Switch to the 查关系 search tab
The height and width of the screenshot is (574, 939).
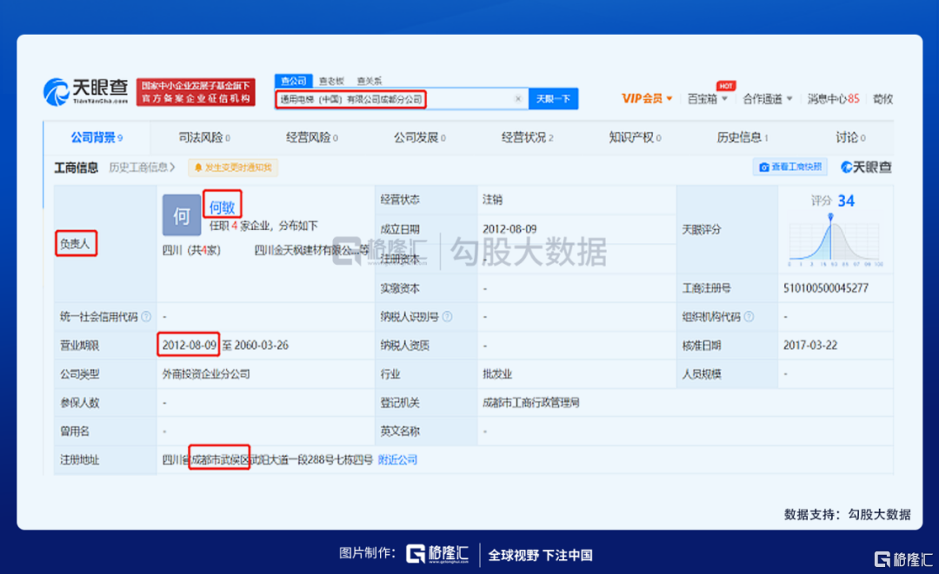coord(369,81)
